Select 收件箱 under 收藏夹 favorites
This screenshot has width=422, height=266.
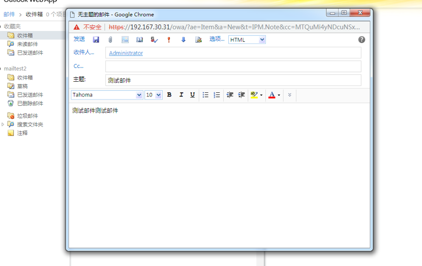(x=25, y=36)
